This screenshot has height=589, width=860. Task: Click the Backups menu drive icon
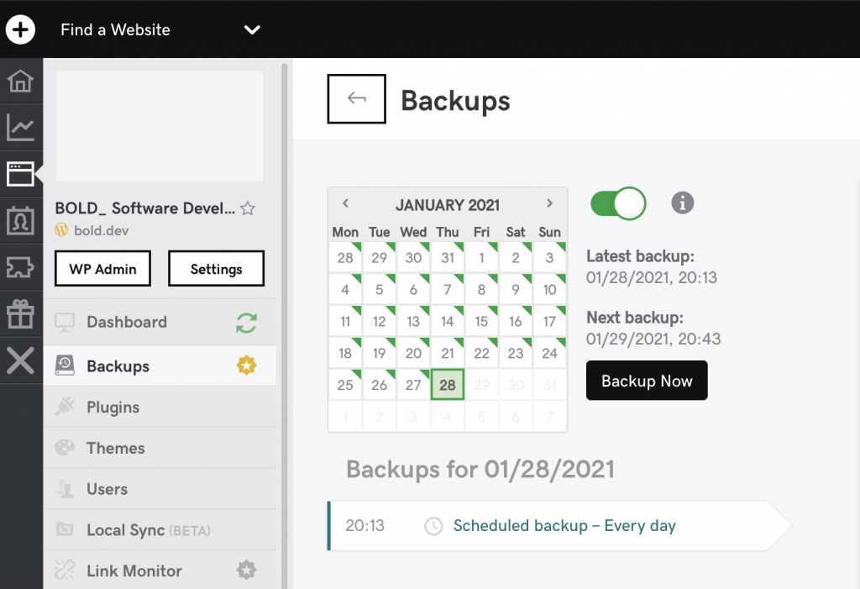coord(65,365)
